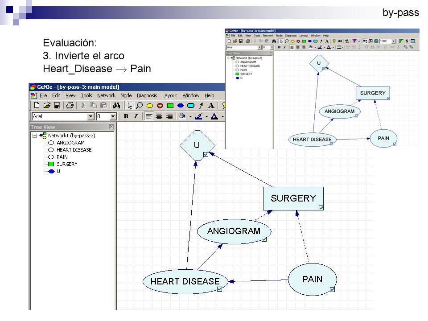This screenshot has height=321, width=428.
Task: Close Tree View panel in by-pass-3 window
Action: [x=111, y=127]
